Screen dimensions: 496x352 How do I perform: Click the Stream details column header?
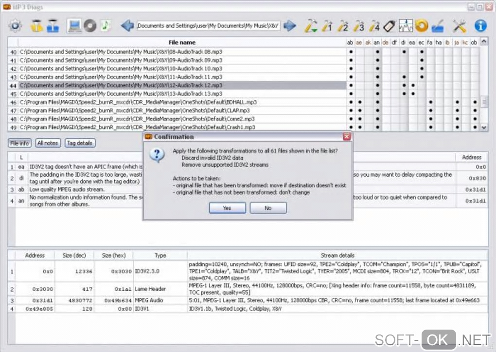click(x=337, y=256)
